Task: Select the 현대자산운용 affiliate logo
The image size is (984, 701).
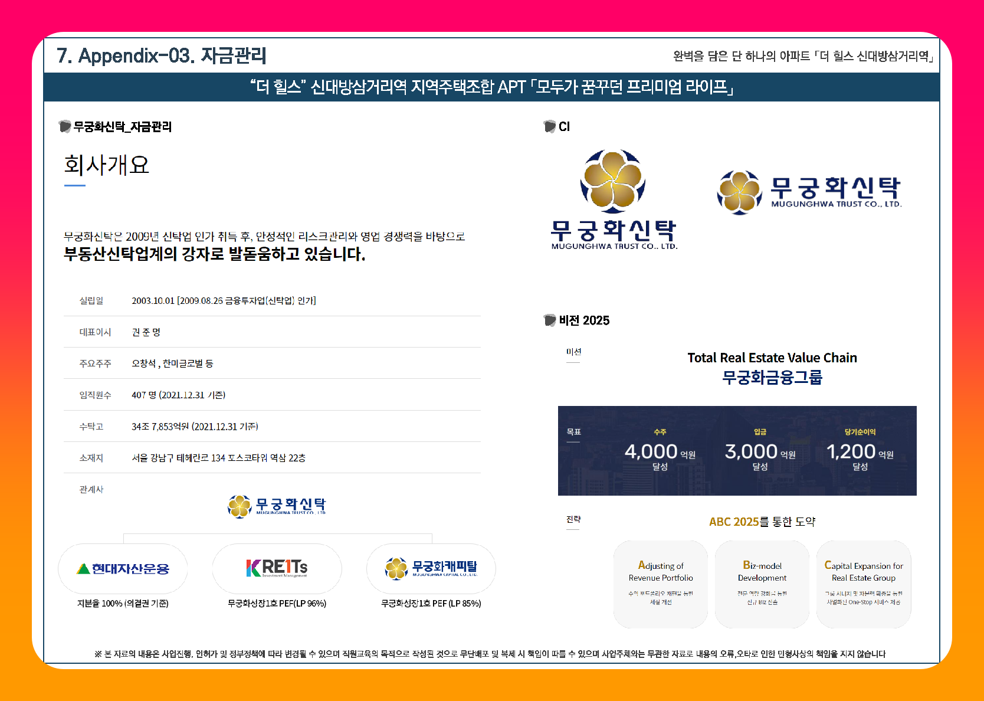Action: point(123,569)
